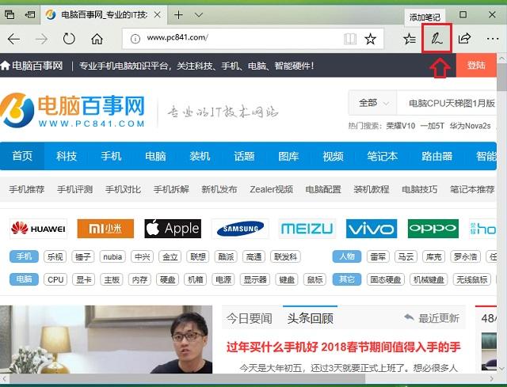The image size is (507, 387).
Task: Close the 电脑百事网 browser tab
Action: [x=157, y=15]
